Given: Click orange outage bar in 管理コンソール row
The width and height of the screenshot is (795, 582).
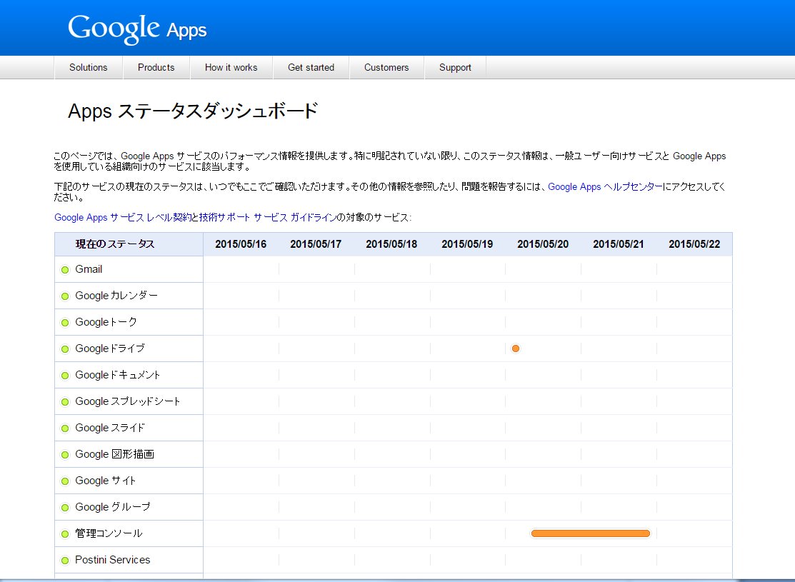Looking at the screenshot, I should point(591,533).
